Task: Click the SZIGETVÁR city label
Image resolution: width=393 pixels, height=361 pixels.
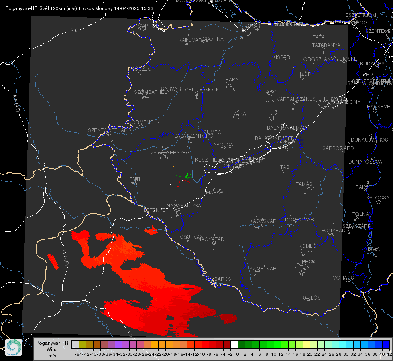Action: [x=263, y=269]
